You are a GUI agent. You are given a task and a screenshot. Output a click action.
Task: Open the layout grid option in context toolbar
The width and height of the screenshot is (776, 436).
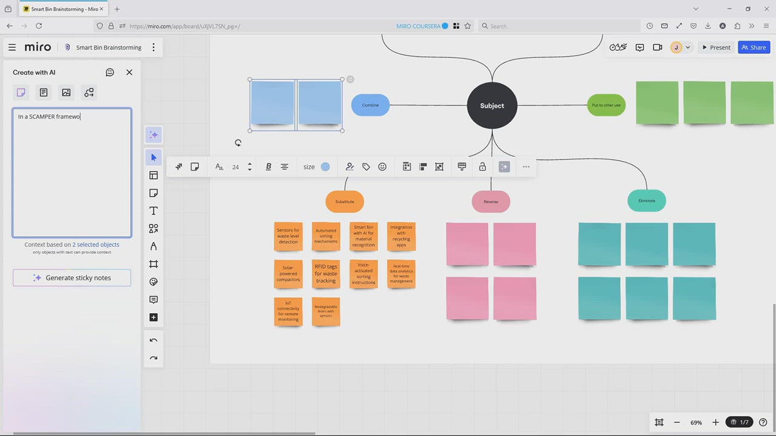coord(407,167)
